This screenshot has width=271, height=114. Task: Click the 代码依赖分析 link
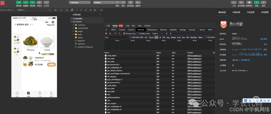tap(245, 60)
